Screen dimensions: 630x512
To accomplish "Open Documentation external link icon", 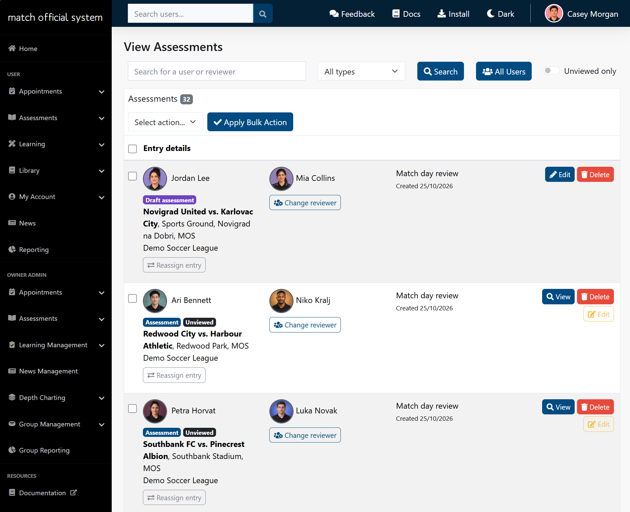I will pos(73,493).
